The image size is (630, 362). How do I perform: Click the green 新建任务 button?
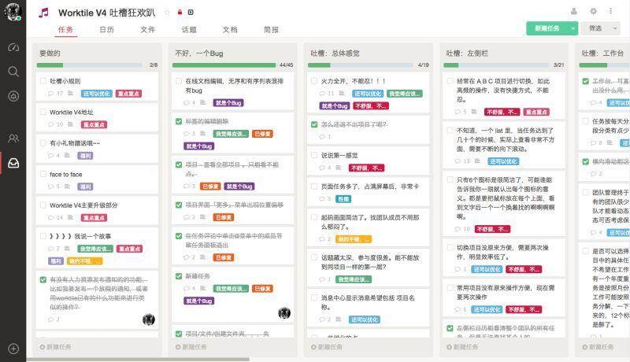(547, 28)
